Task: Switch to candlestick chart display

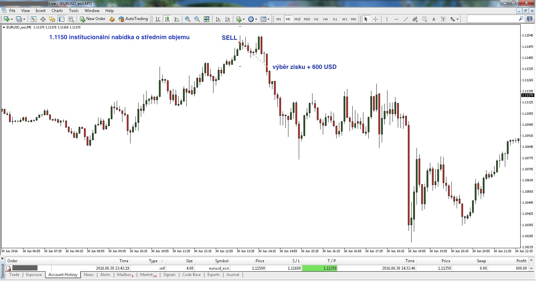Action: click(167, 19)
